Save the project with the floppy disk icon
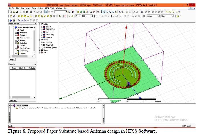 [17, 12]
